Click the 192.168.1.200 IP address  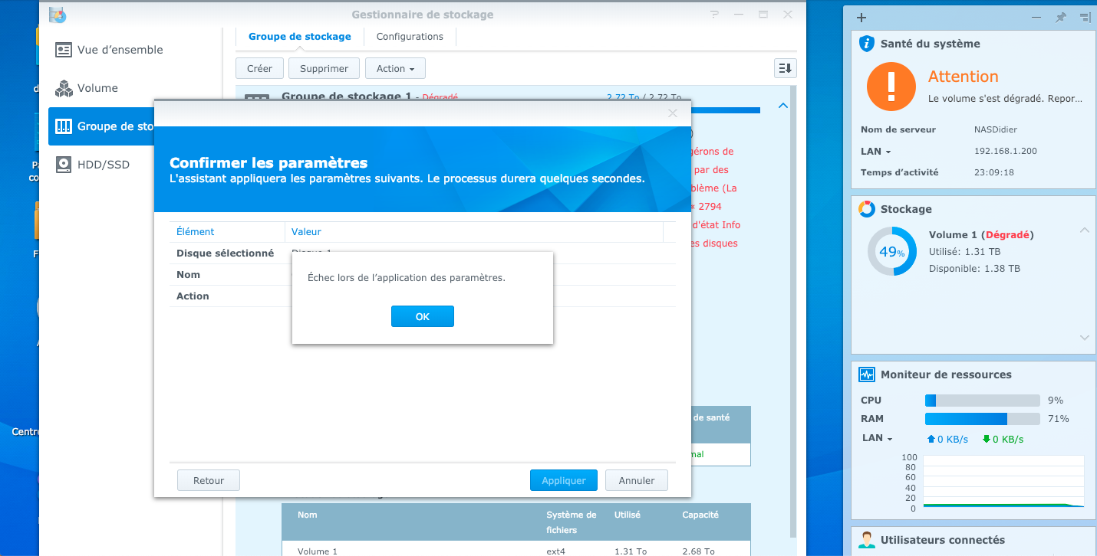(x=1005, y=151)
